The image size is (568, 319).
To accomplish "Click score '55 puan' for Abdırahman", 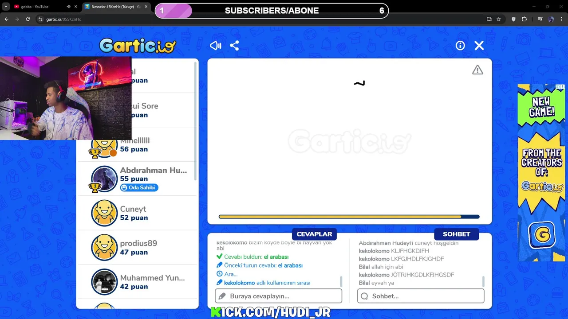I will point(134,179).
